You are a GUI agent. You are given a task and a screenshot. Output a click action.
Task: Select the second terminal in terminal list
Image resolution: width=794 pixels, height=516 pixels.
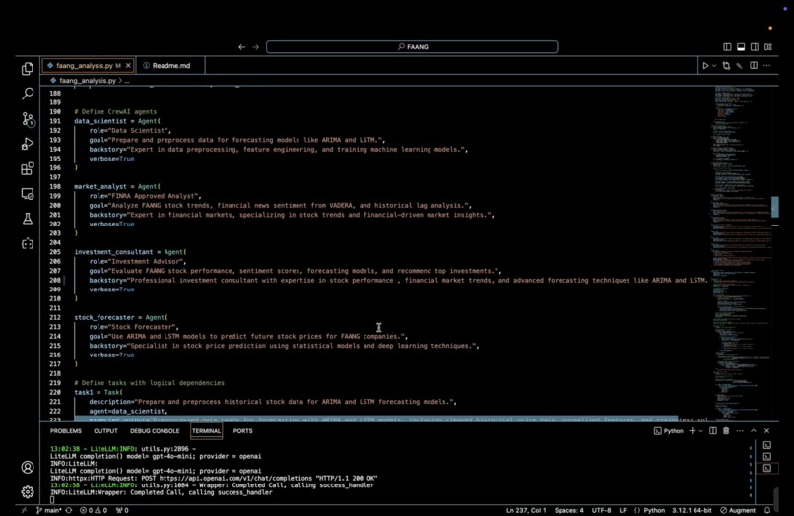[767, 456]
